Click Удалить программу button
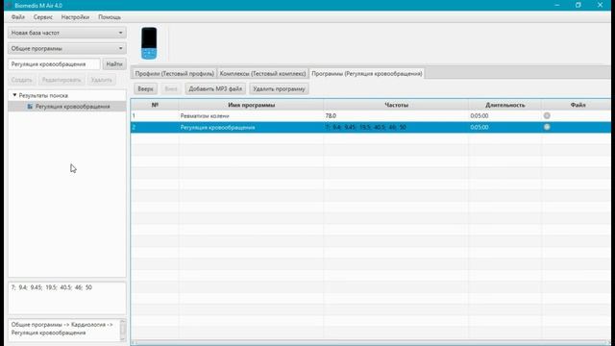The width and height of the screenshot is (615, 346). click(279, 88)
